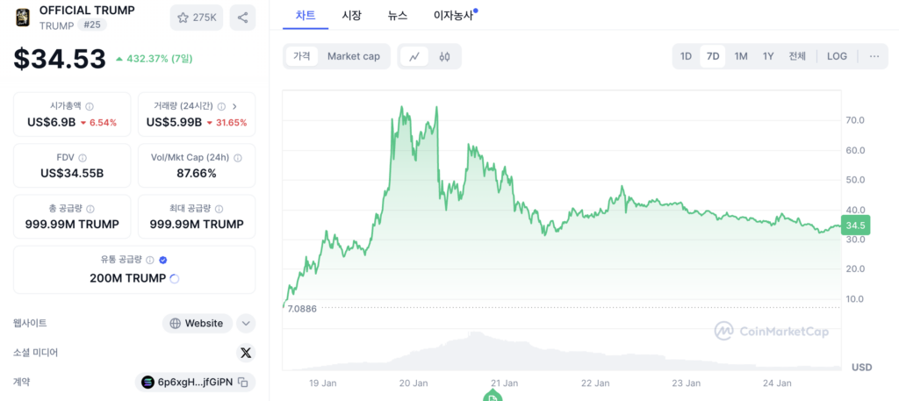Select the 1D time range button
The width and height of the screenshot is (899, 401).
(x=686, y=56)
